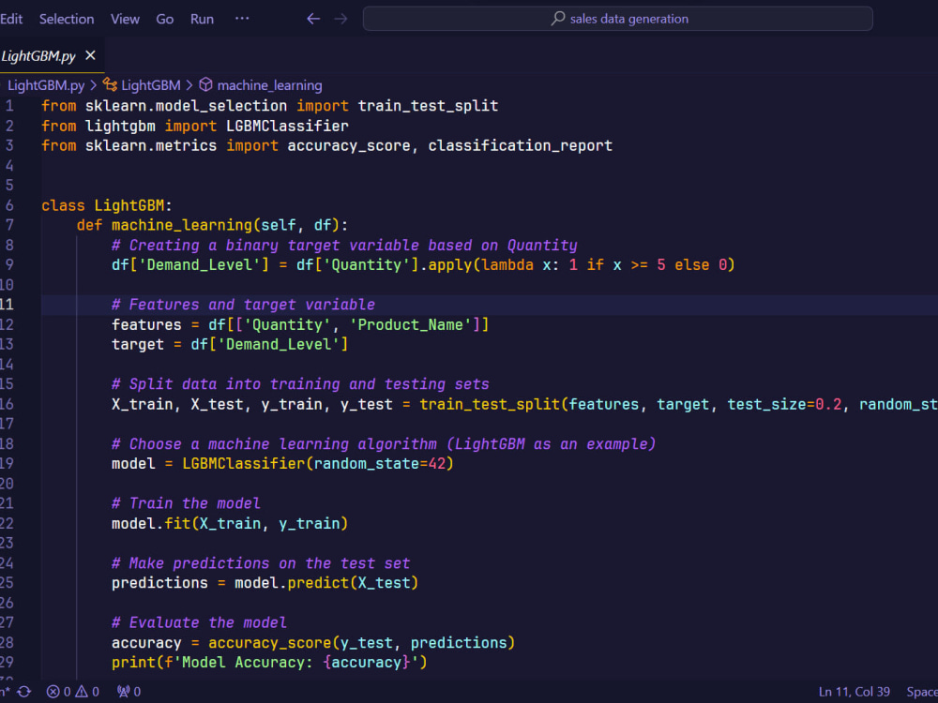Click 'LGBMClassifier' on the lightgbm import line
The image size is (938, 703).
click(287, 127)
